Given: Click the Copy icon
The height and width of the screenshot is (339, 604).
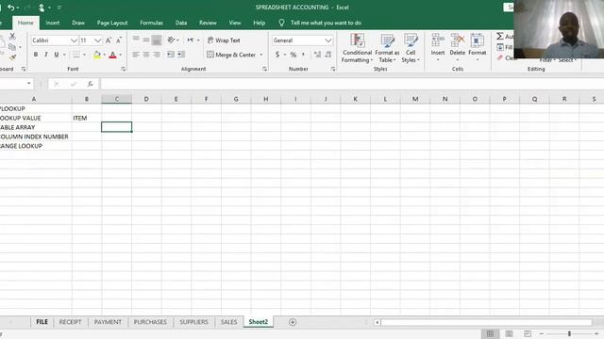Looking at the screenshot, I should click(x=12, y=47).
